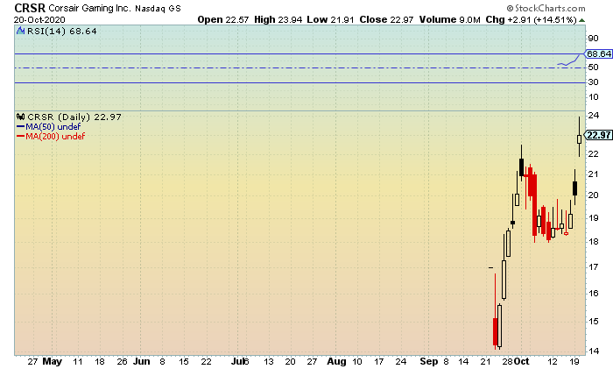Click the Sep label on the date axis
This screenshot has width=613, height=369.
tap(429, 362)
